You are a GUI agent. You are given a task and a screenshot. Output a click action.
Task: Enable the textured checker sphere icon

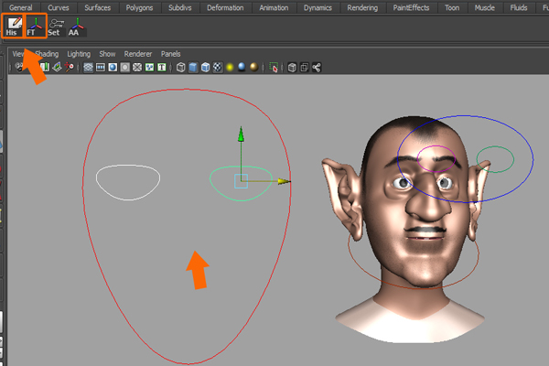point(218,68)
